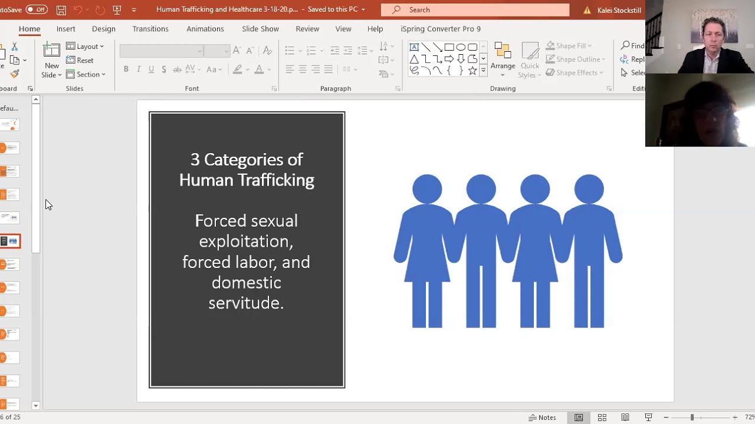Open the Insert tab
The height and width of the screenshot is (424, 755).
pos(66,28)
